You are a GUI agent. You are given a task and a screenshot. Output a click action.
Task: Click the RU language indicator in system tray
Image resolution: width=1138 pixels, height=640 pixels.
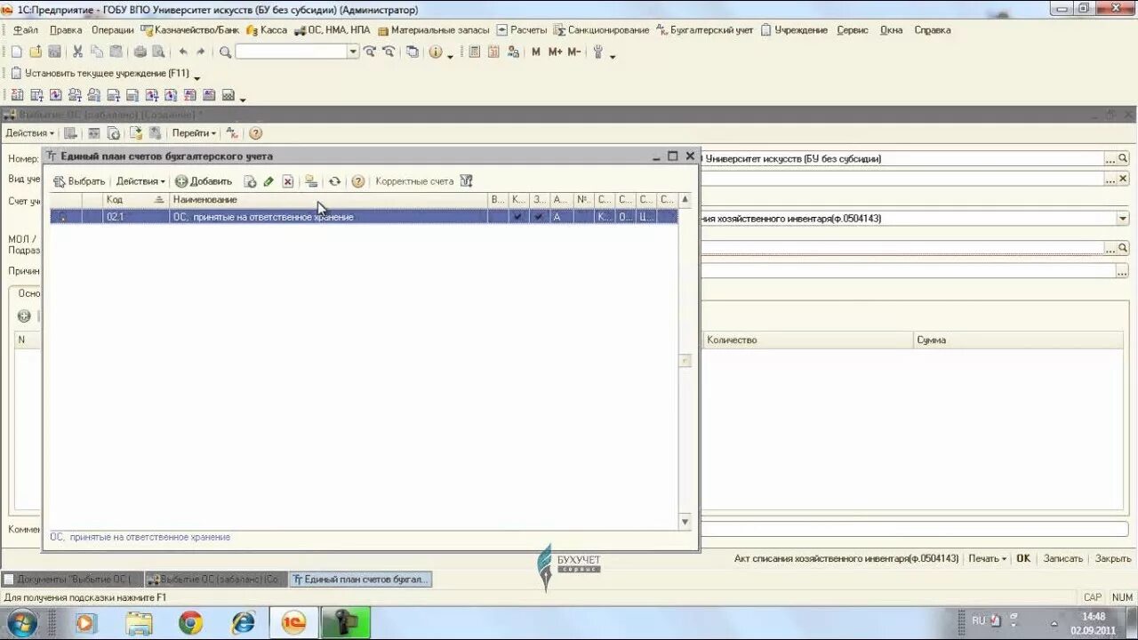tap(979, 620)
